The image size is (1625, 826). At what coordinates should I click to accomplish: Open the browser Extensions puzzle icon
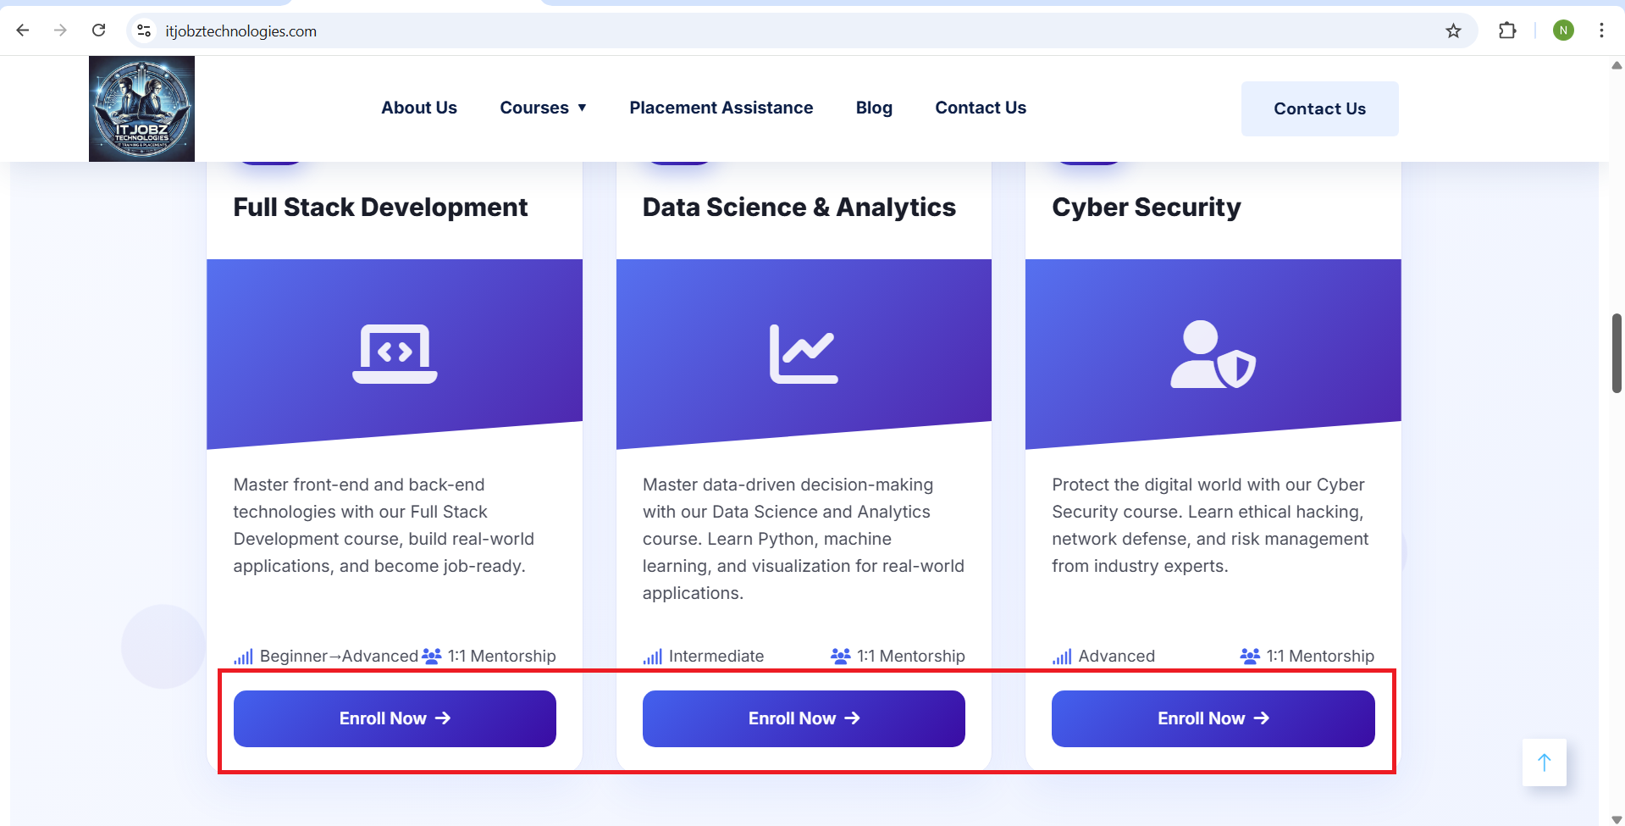(x=1507, y=31)
